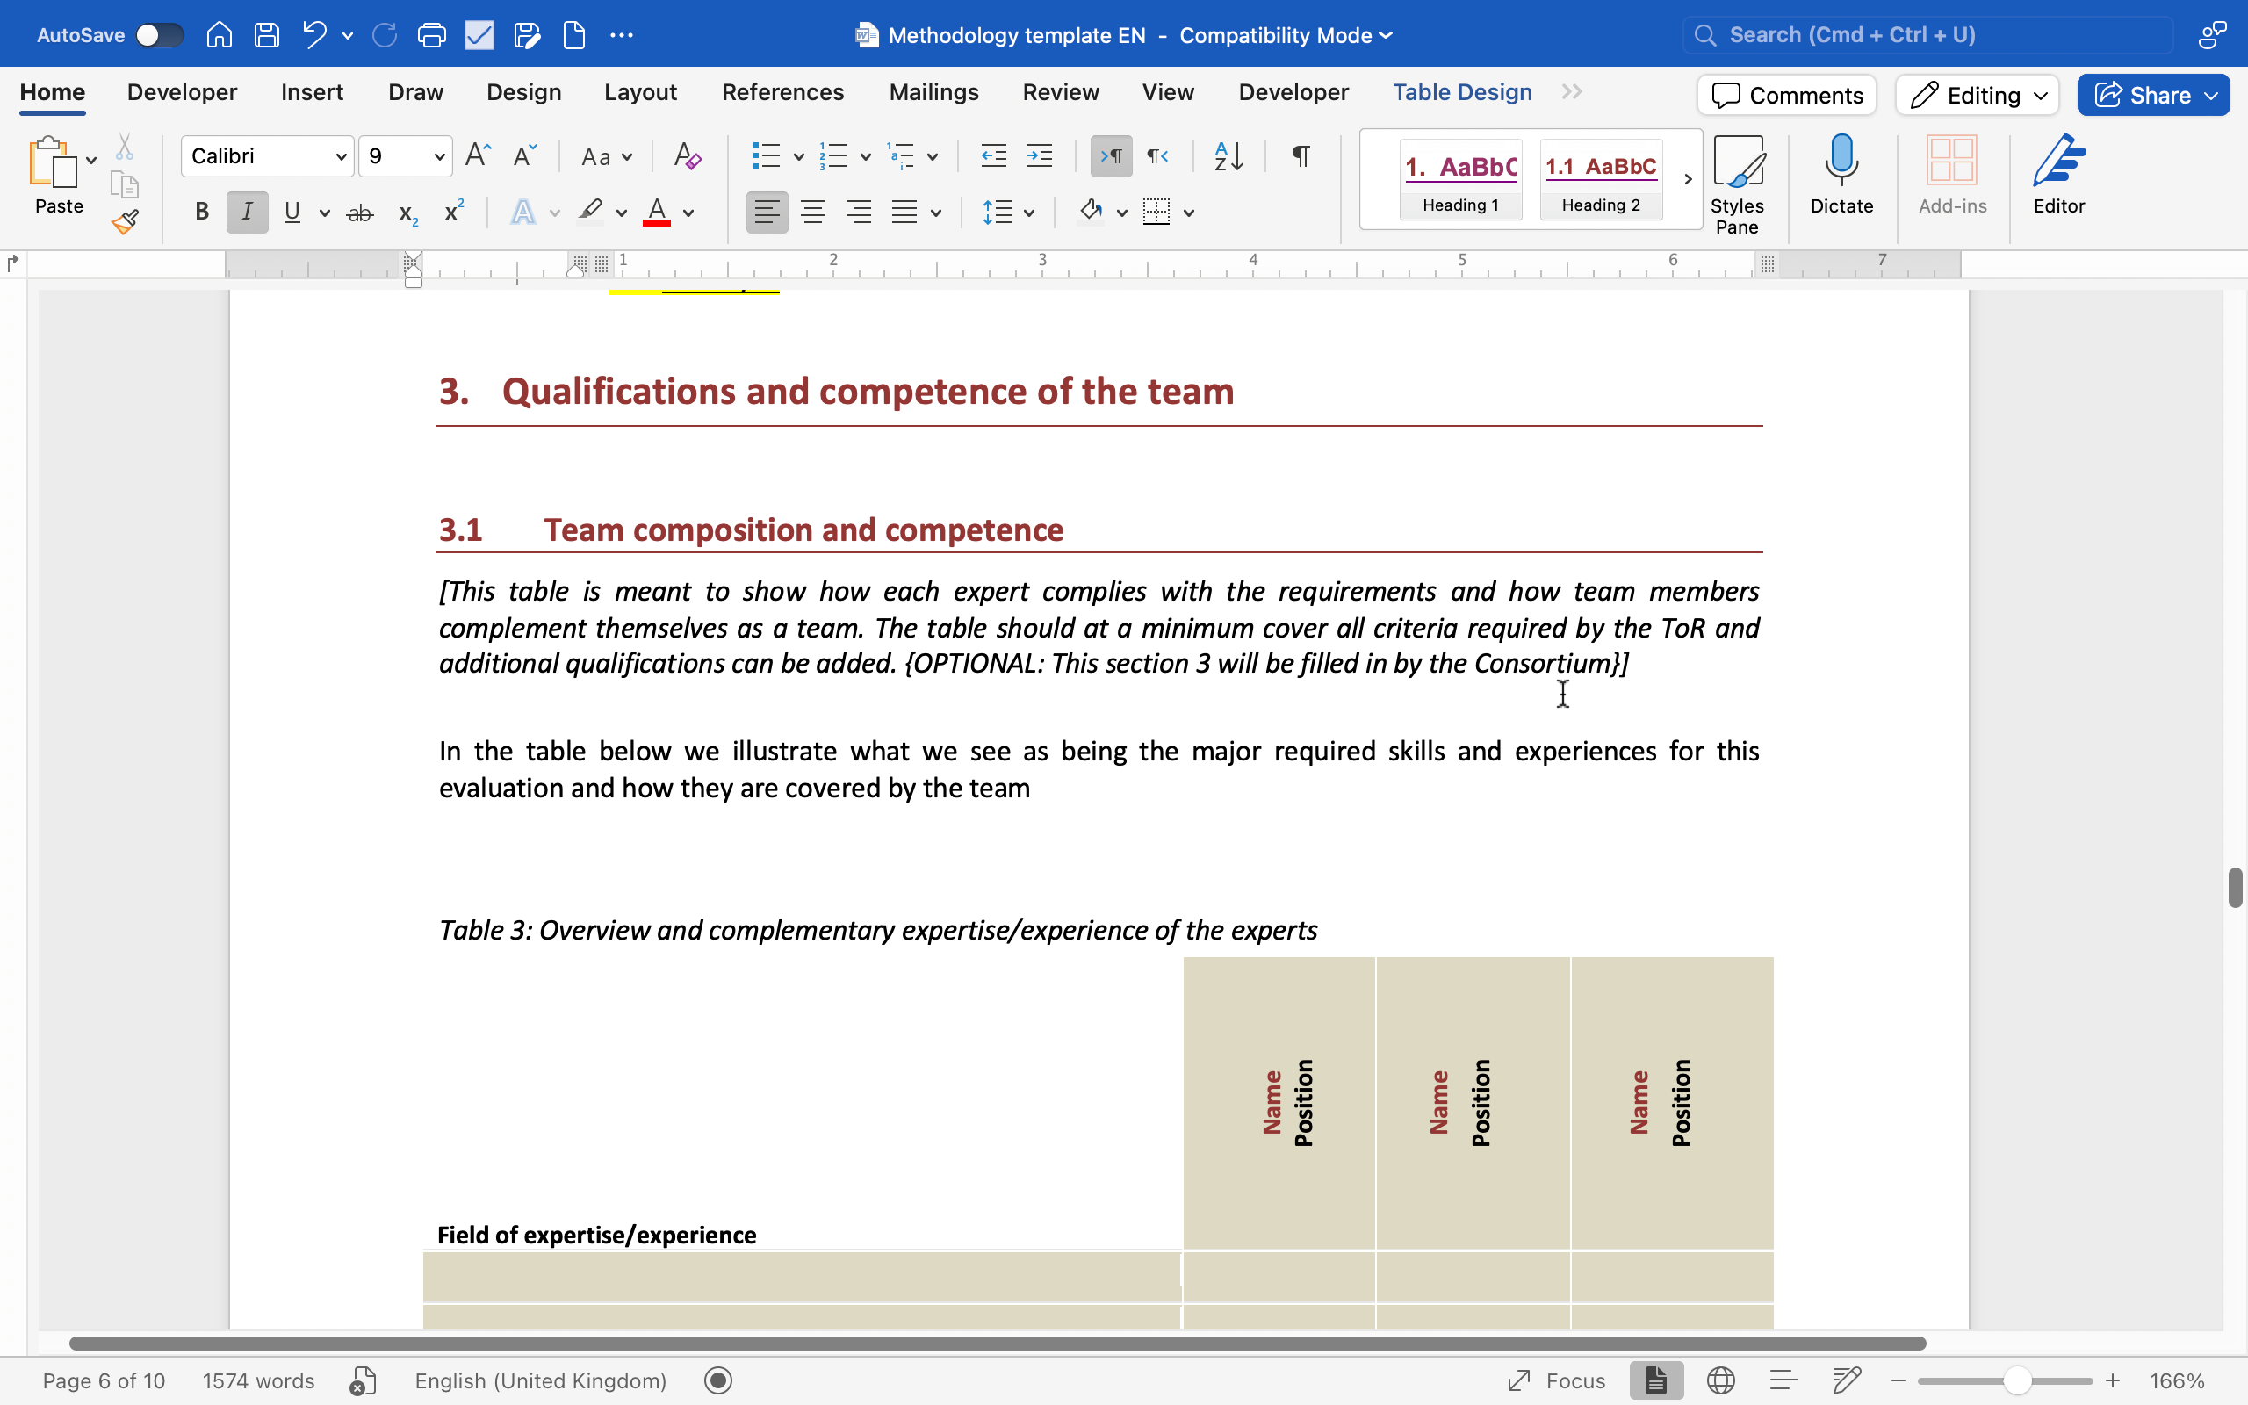Click the Print icon in title bar

(x=431, y=35)
